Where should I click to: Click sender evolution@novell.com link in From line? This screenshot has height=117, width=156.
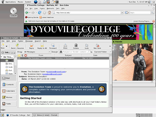coord(56,72)
